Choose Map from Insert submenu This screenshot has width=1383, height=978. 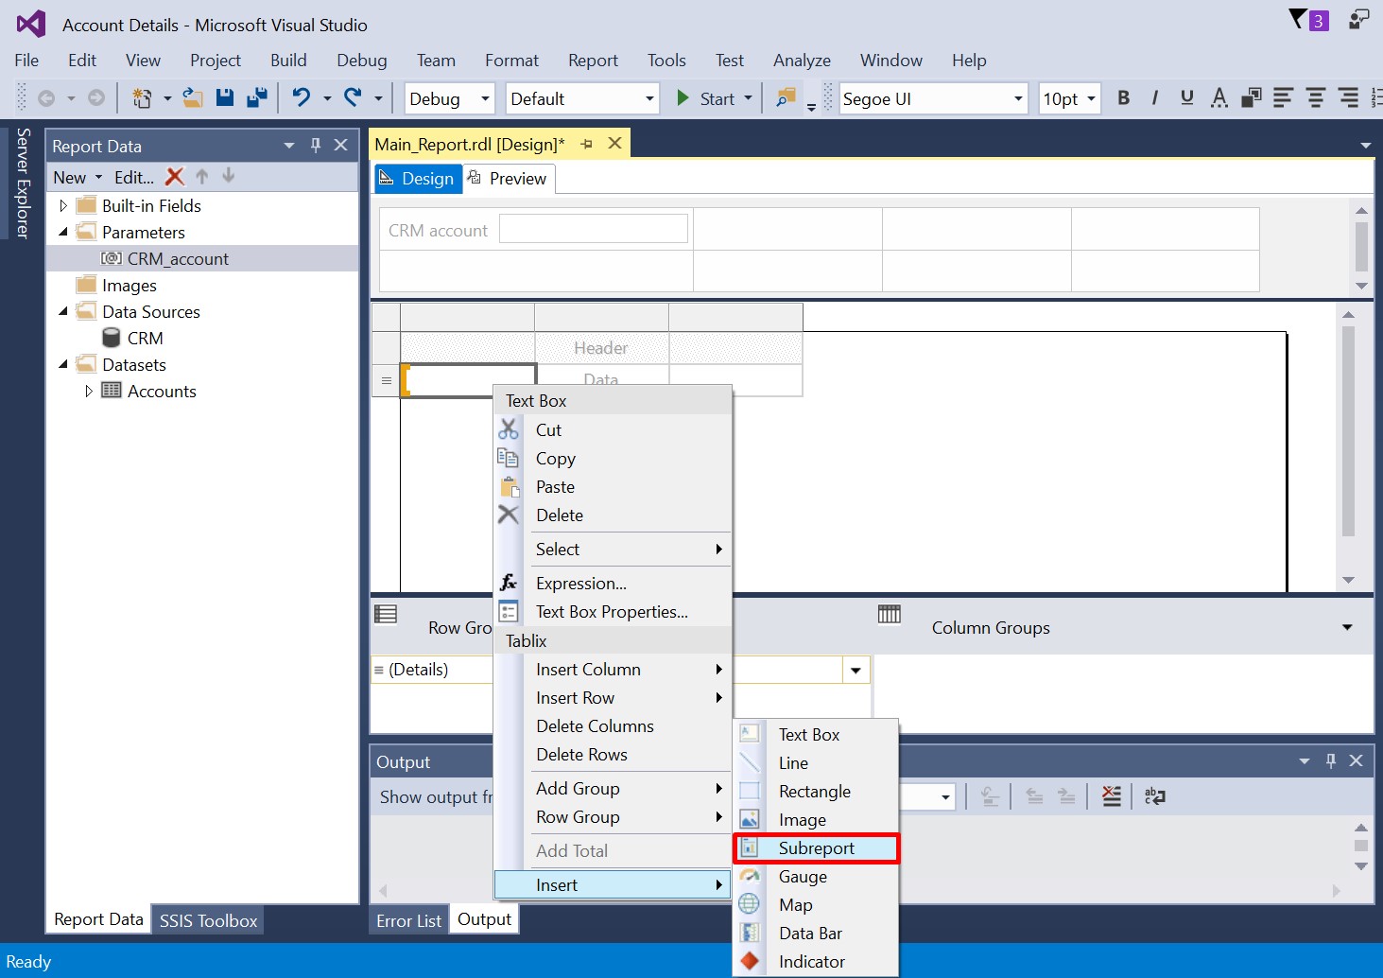point(816,905)
